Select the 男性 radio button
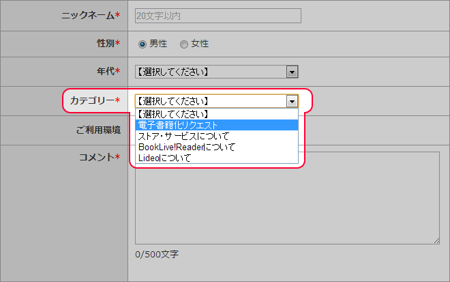This screenshot has height=282, width=450. 142,44
